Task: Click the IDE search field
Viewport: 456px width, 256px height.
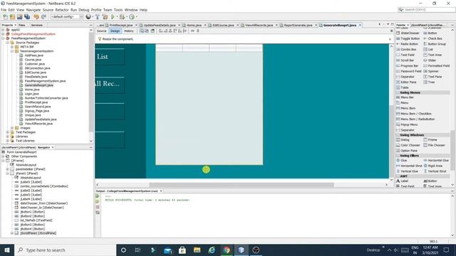Action: point(426,9)
